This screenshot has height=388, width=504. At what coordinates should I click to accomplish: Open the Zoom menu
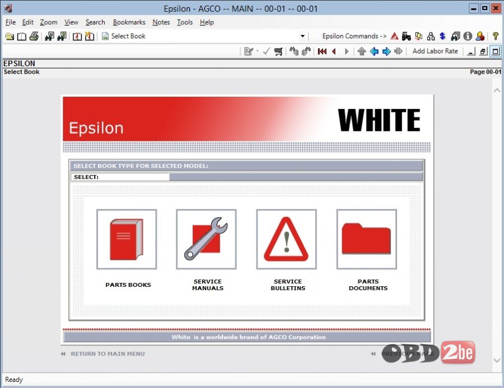pos(49,22)
